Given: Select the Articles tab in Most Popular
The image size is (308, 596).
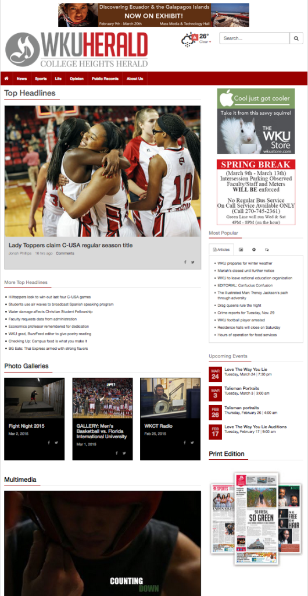Looking at the screenshot, I should [221, 250].
